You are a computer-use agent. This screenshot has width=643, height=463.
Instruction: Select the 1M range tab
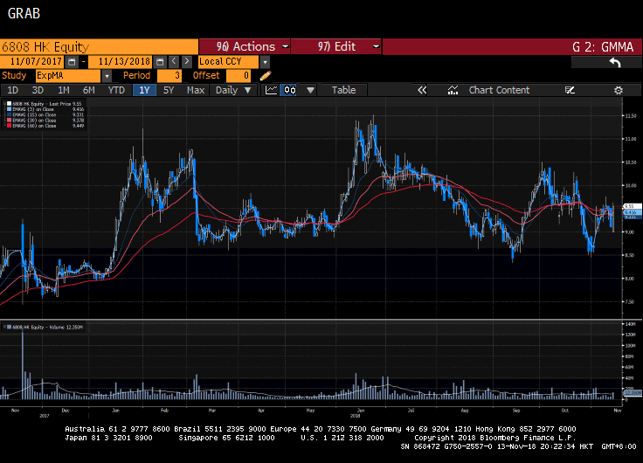pyautogui.click(x=63, y=90)
